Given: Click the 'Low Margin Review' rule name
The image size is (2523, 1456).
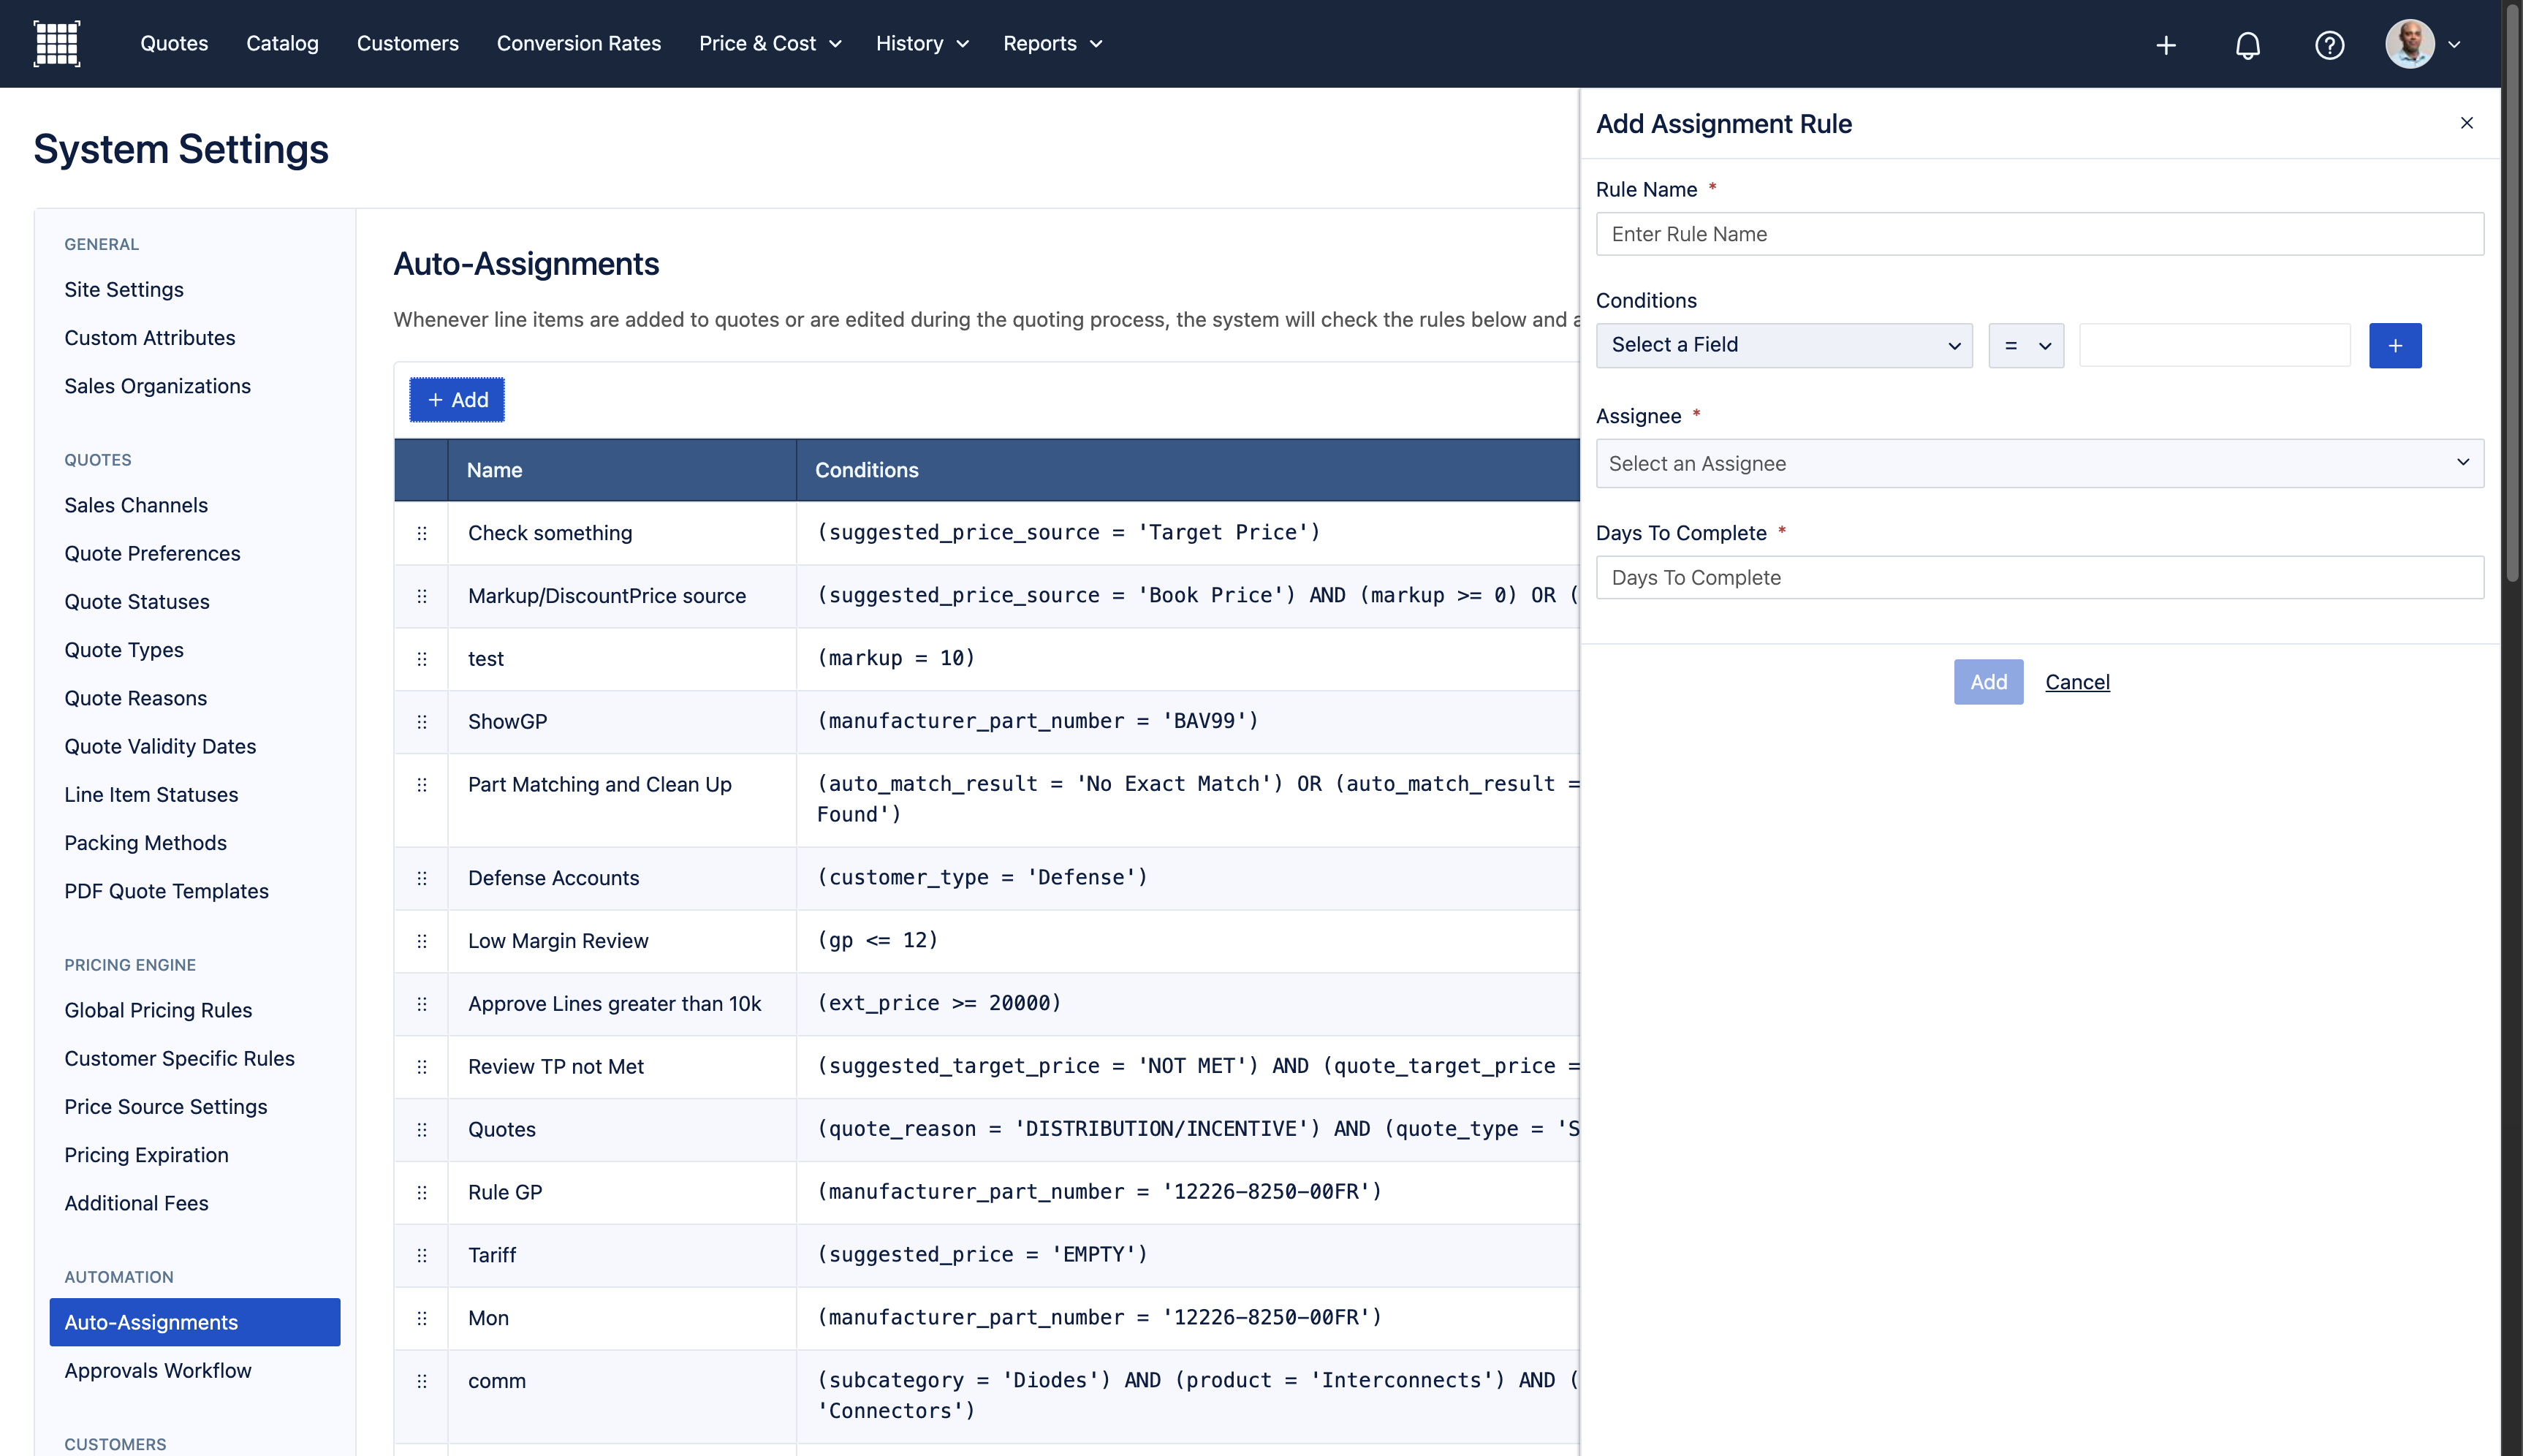Looking at the screenshot, I should (558, 941).
